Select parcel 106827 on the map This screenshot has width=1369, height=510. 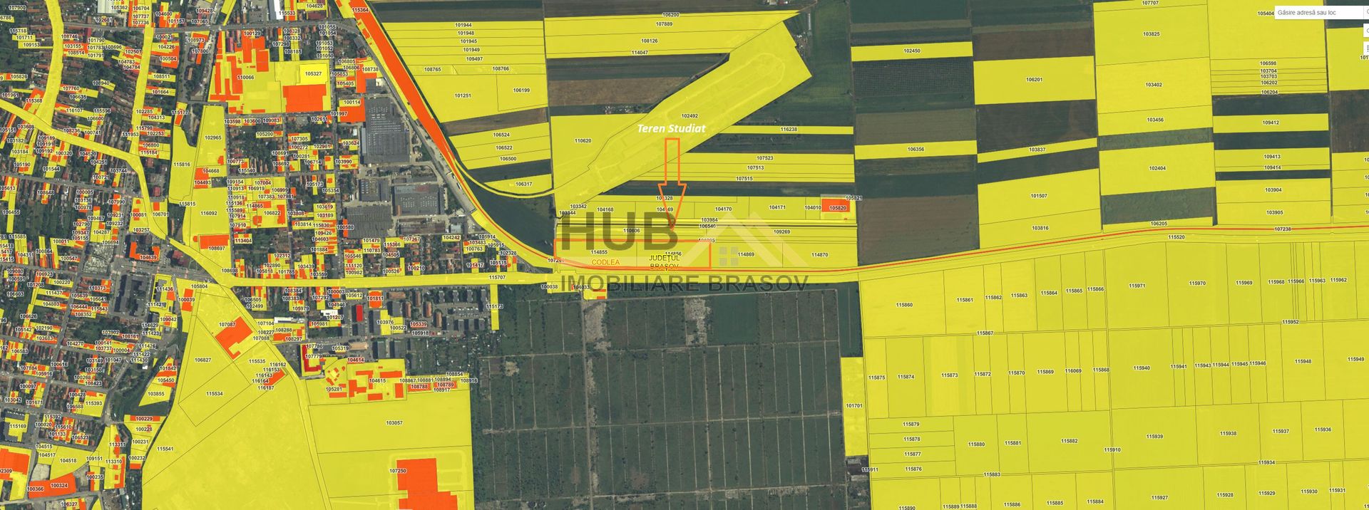click(x=202, y=360)
